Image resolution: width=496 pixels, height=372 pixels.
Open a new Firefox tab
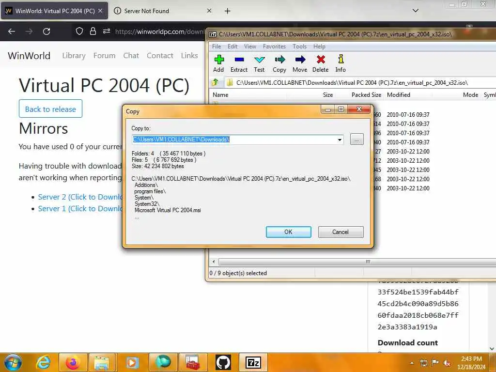point(228,11)
